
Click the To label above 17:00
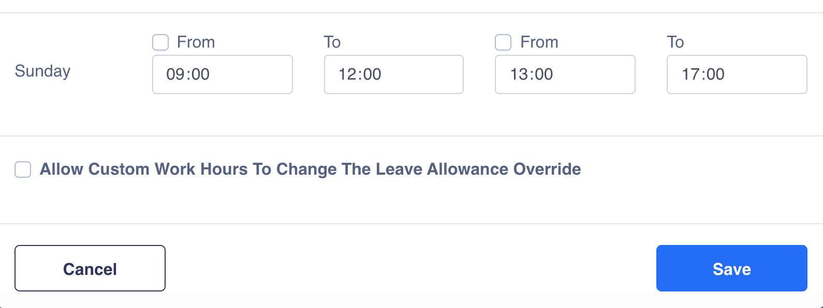(675, 42)
